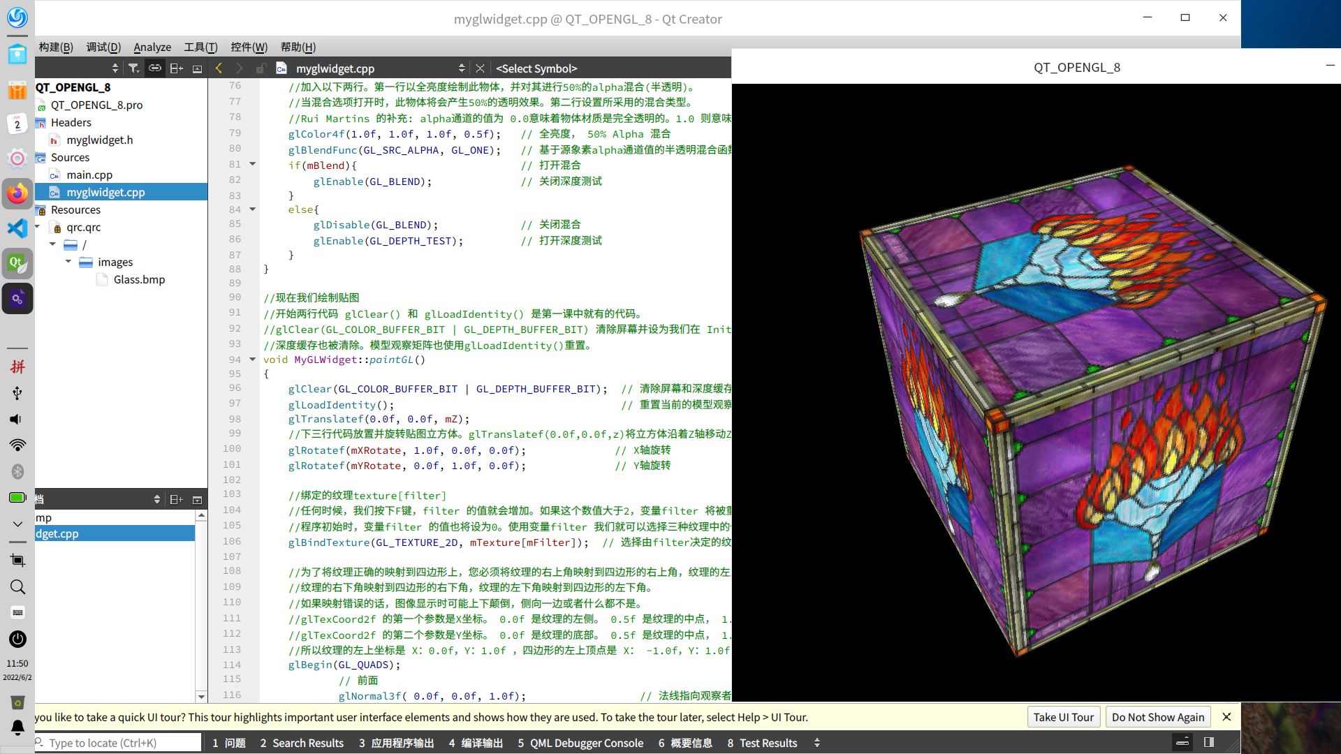Close the myglwidget.cpp document with X icon
Screen dimensions: 1341x754
coord(480,68)
